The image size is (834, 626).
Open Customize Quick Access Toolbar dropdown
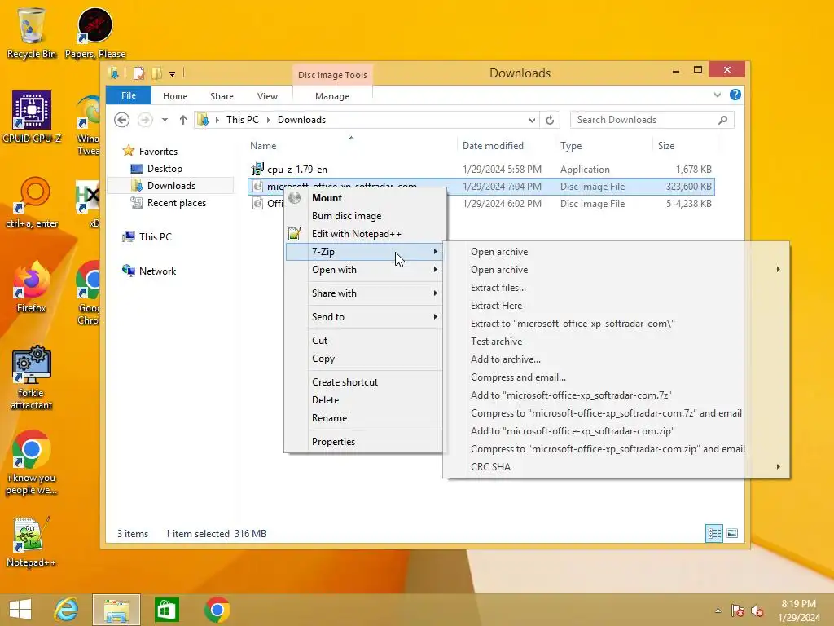coord(173,74)
